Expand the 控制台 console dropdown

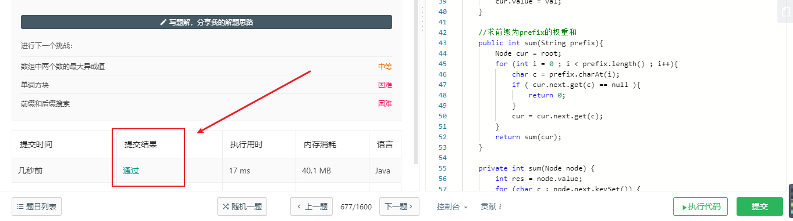coord(452,206)
